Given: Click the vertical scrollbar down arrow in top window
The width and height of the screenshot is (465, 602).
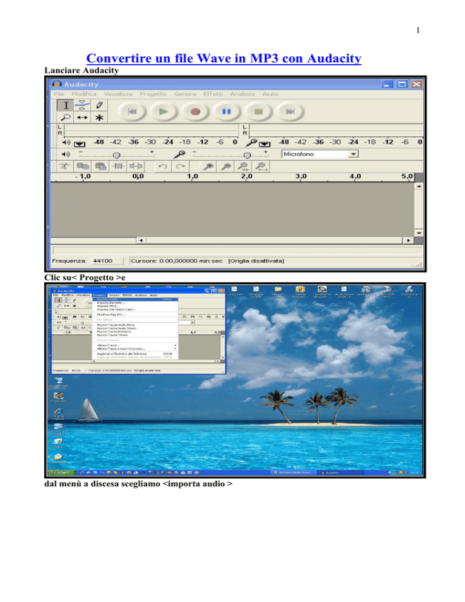Looking at the screenshot, I should tap(419, 233).
